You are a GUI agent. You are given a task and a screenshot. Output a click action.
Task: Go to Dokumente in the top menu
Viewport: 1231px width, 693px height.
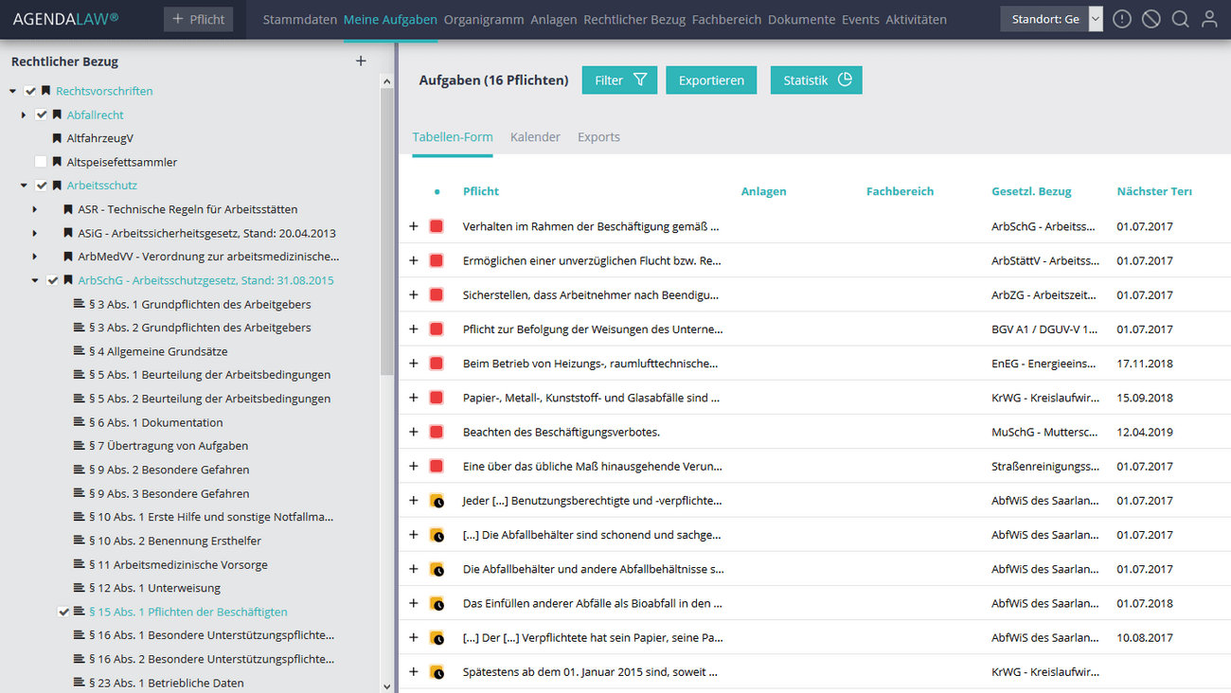coord(801,19)
